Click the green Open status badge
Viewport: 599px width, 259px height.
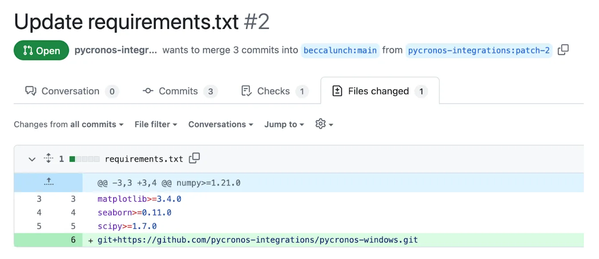click(41, 50)
